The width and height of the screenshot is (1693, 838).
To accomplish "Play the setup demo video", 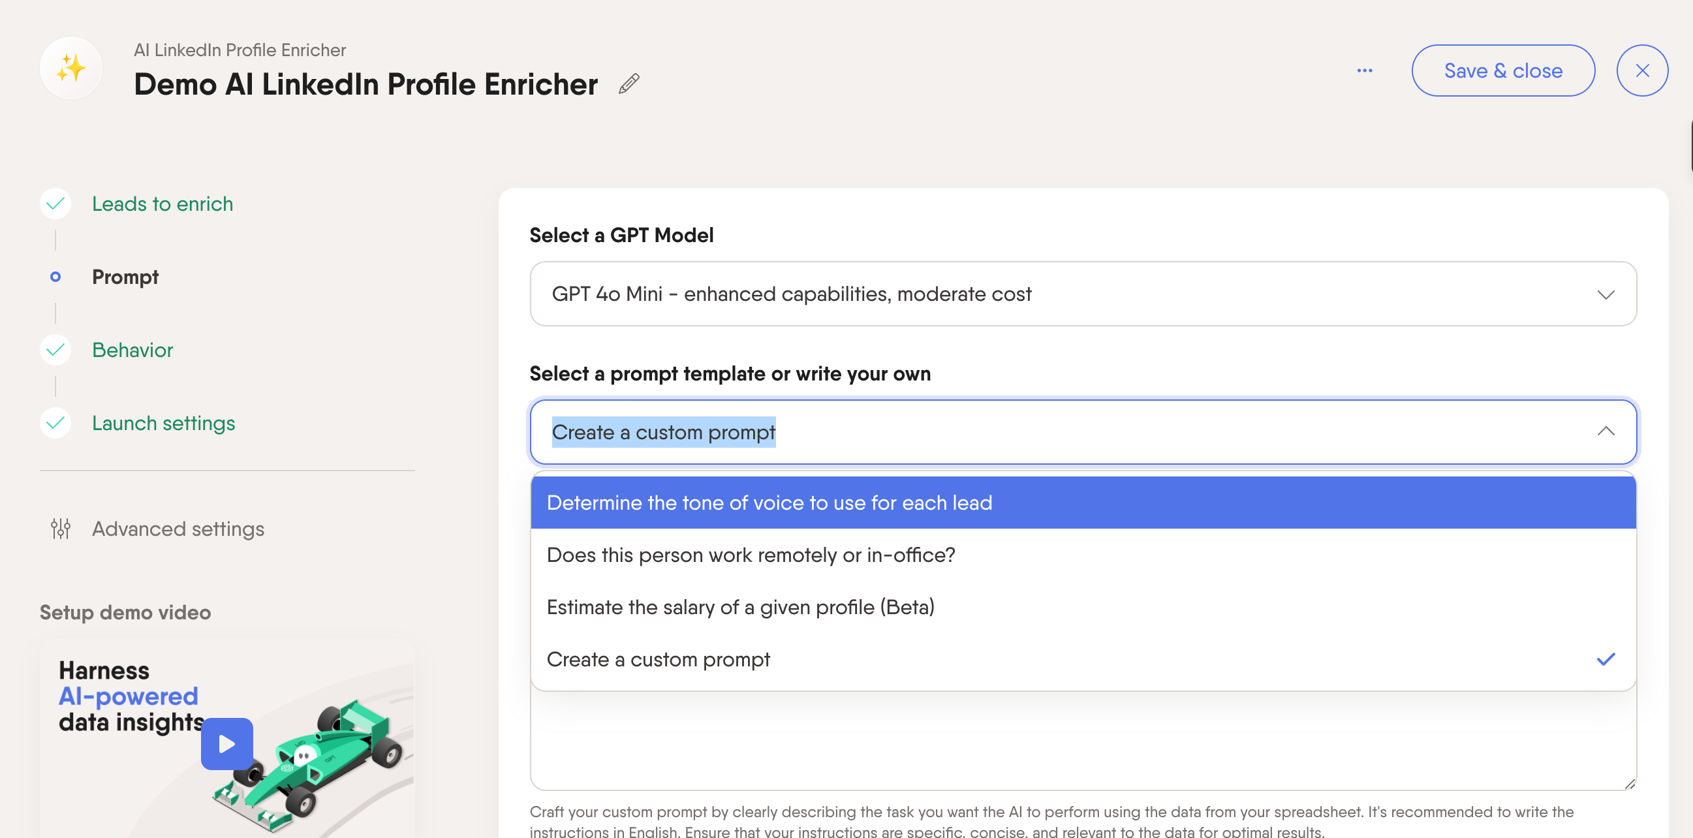I will pos(226,743).
